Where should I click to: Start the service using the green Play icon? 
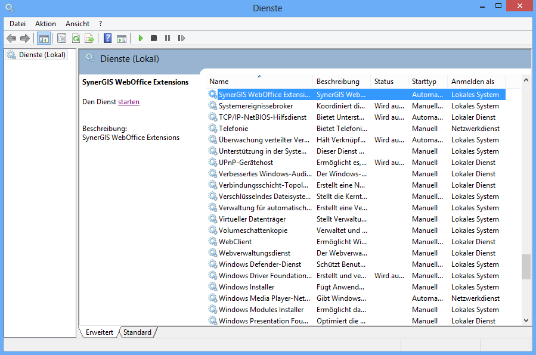tap(140, 38)
